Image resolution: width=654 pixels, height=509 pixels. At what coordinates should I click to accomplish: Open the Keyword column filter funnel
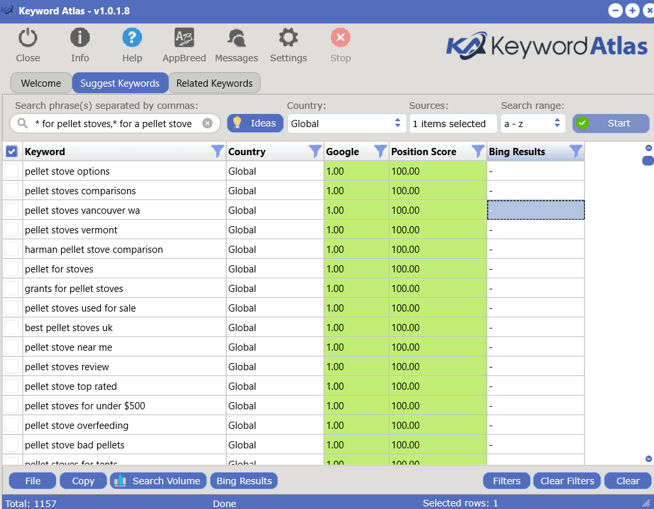pos(217,151)
